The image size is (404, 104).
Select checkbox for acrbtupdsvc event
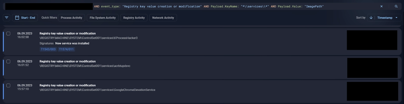[8, 62]
